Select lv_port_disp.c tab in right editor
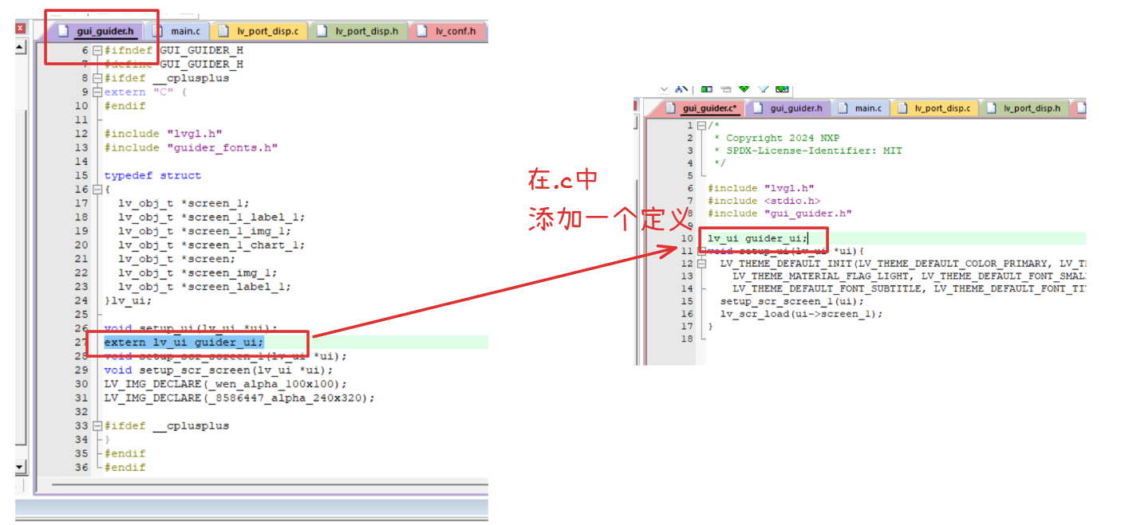 point(934,108)
